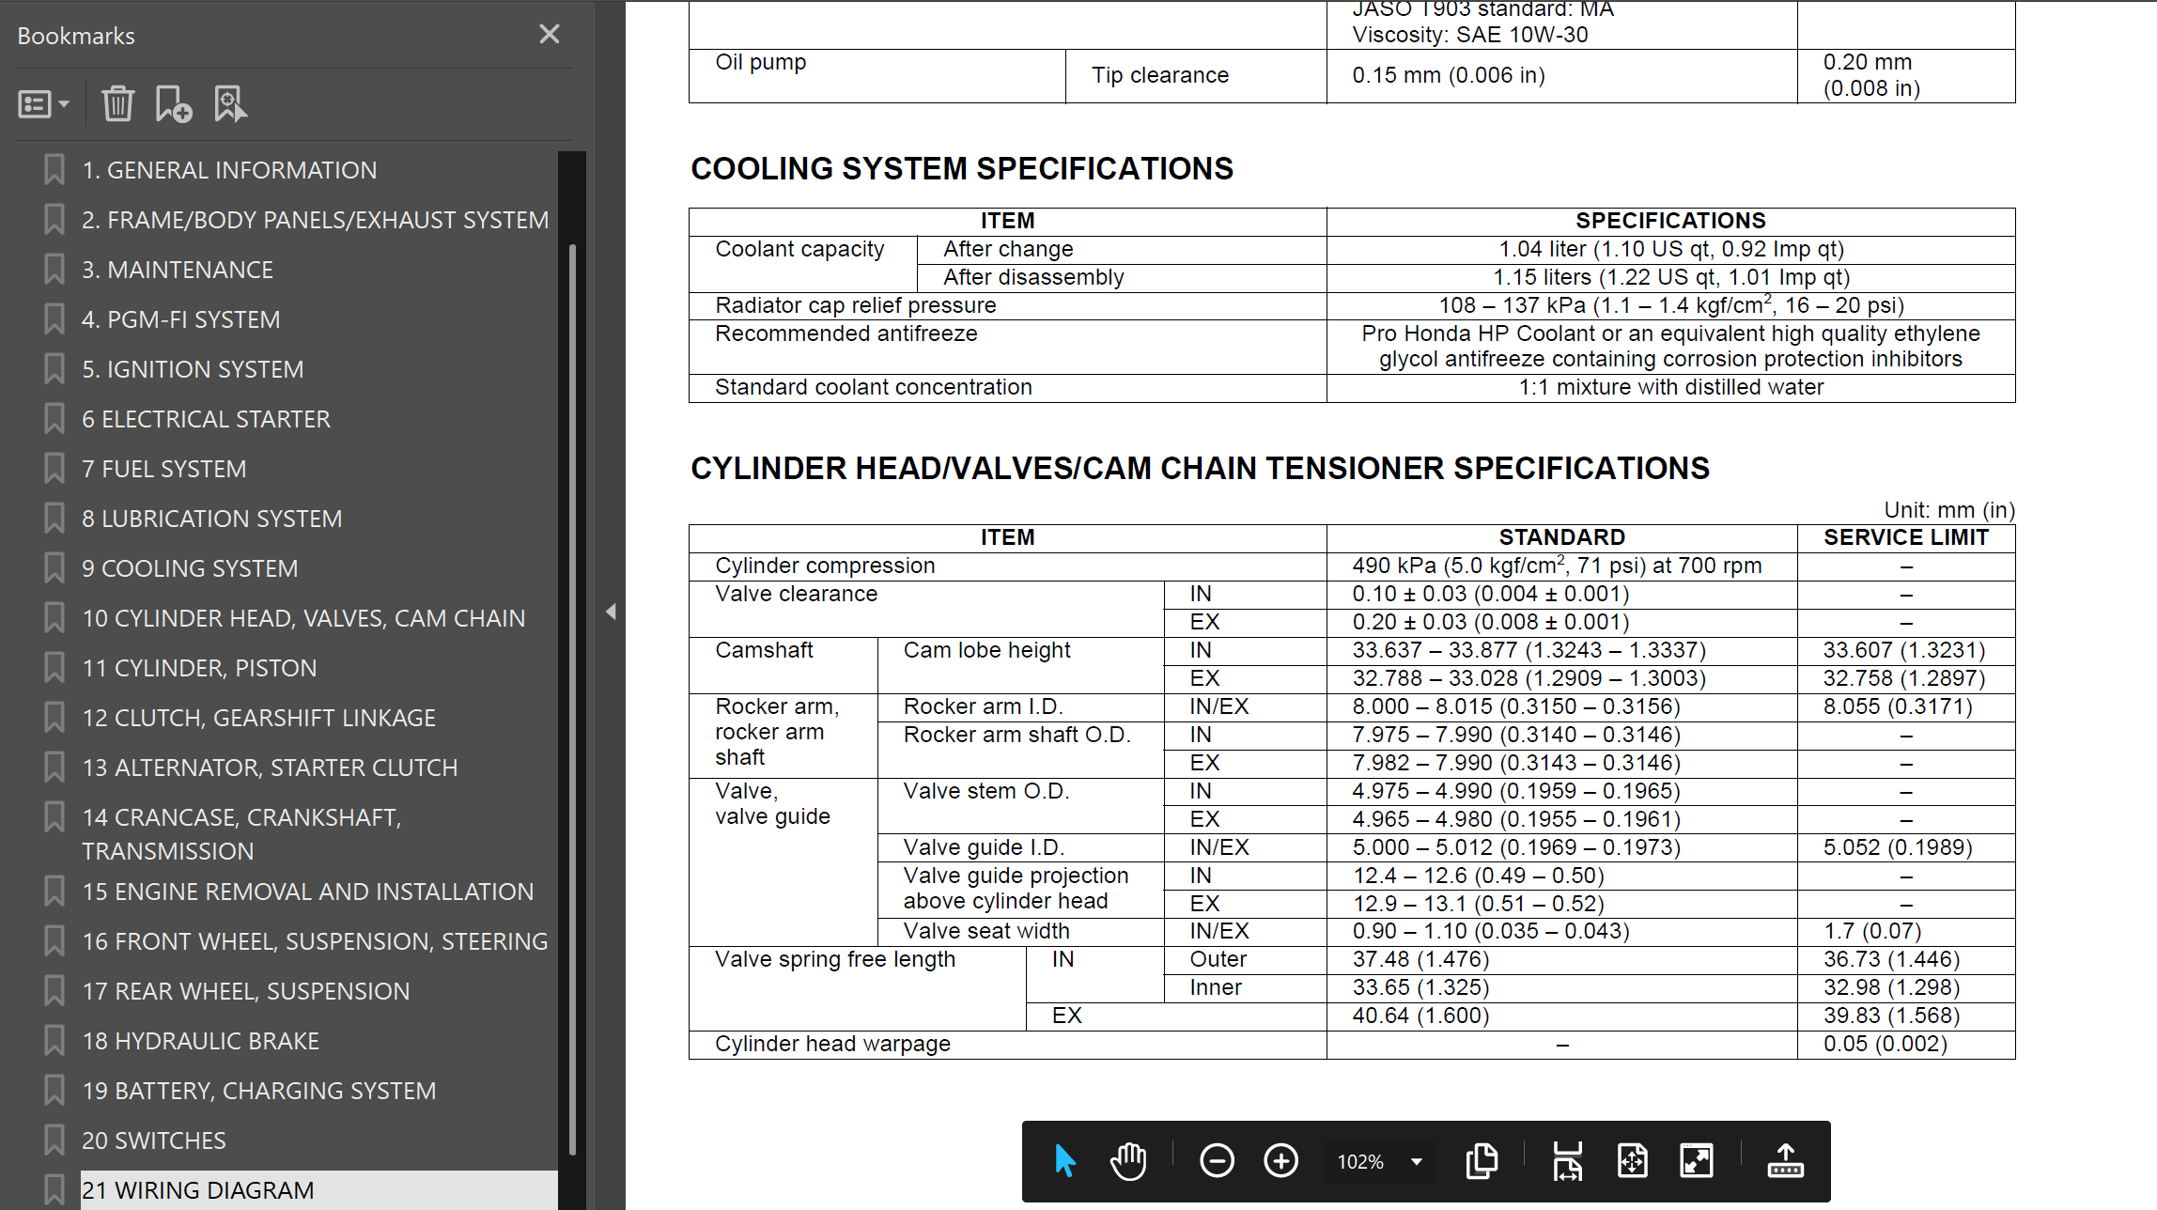Viewport: 2157px width, 1210px height.
Task: Jump to 14 CRANCASE, CRANKSHAFT, TRANSMISSION bookmark
Action: [242, 834]
